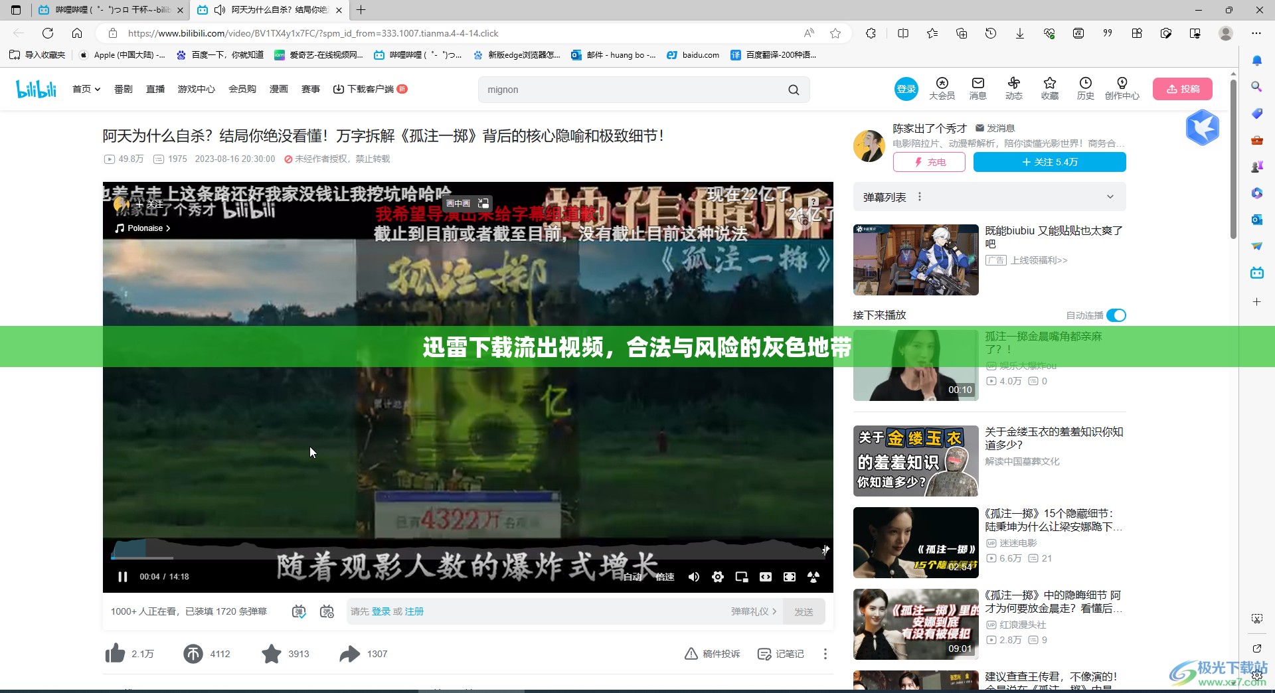Go to 漫画 section
Screen dimensions: 1275x693
tap(279, 89)
